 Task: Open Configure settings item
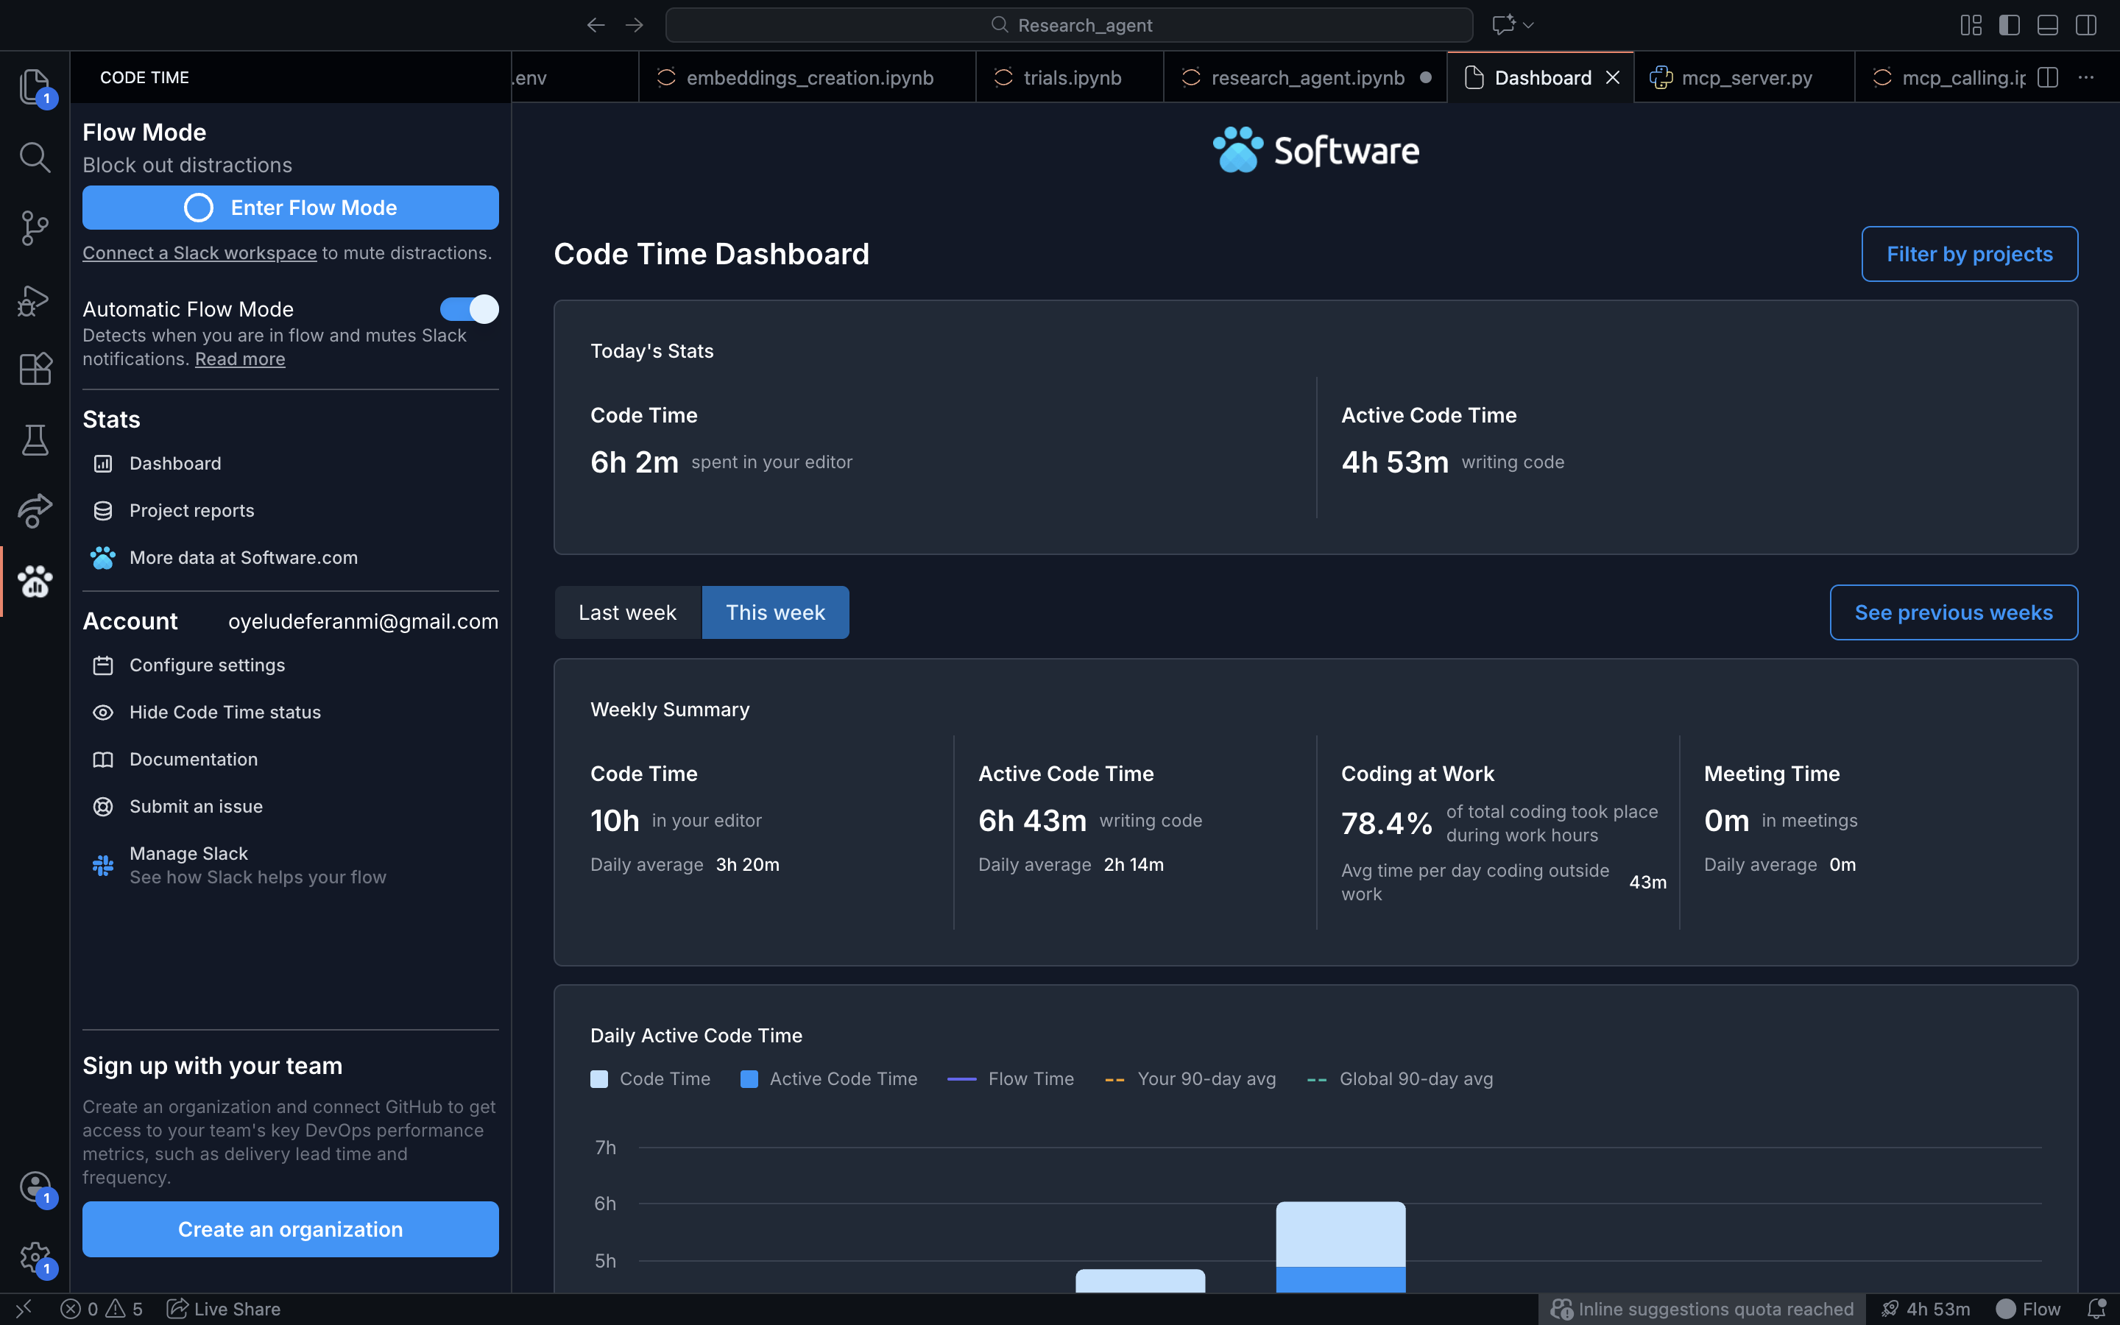click(207, 665)
